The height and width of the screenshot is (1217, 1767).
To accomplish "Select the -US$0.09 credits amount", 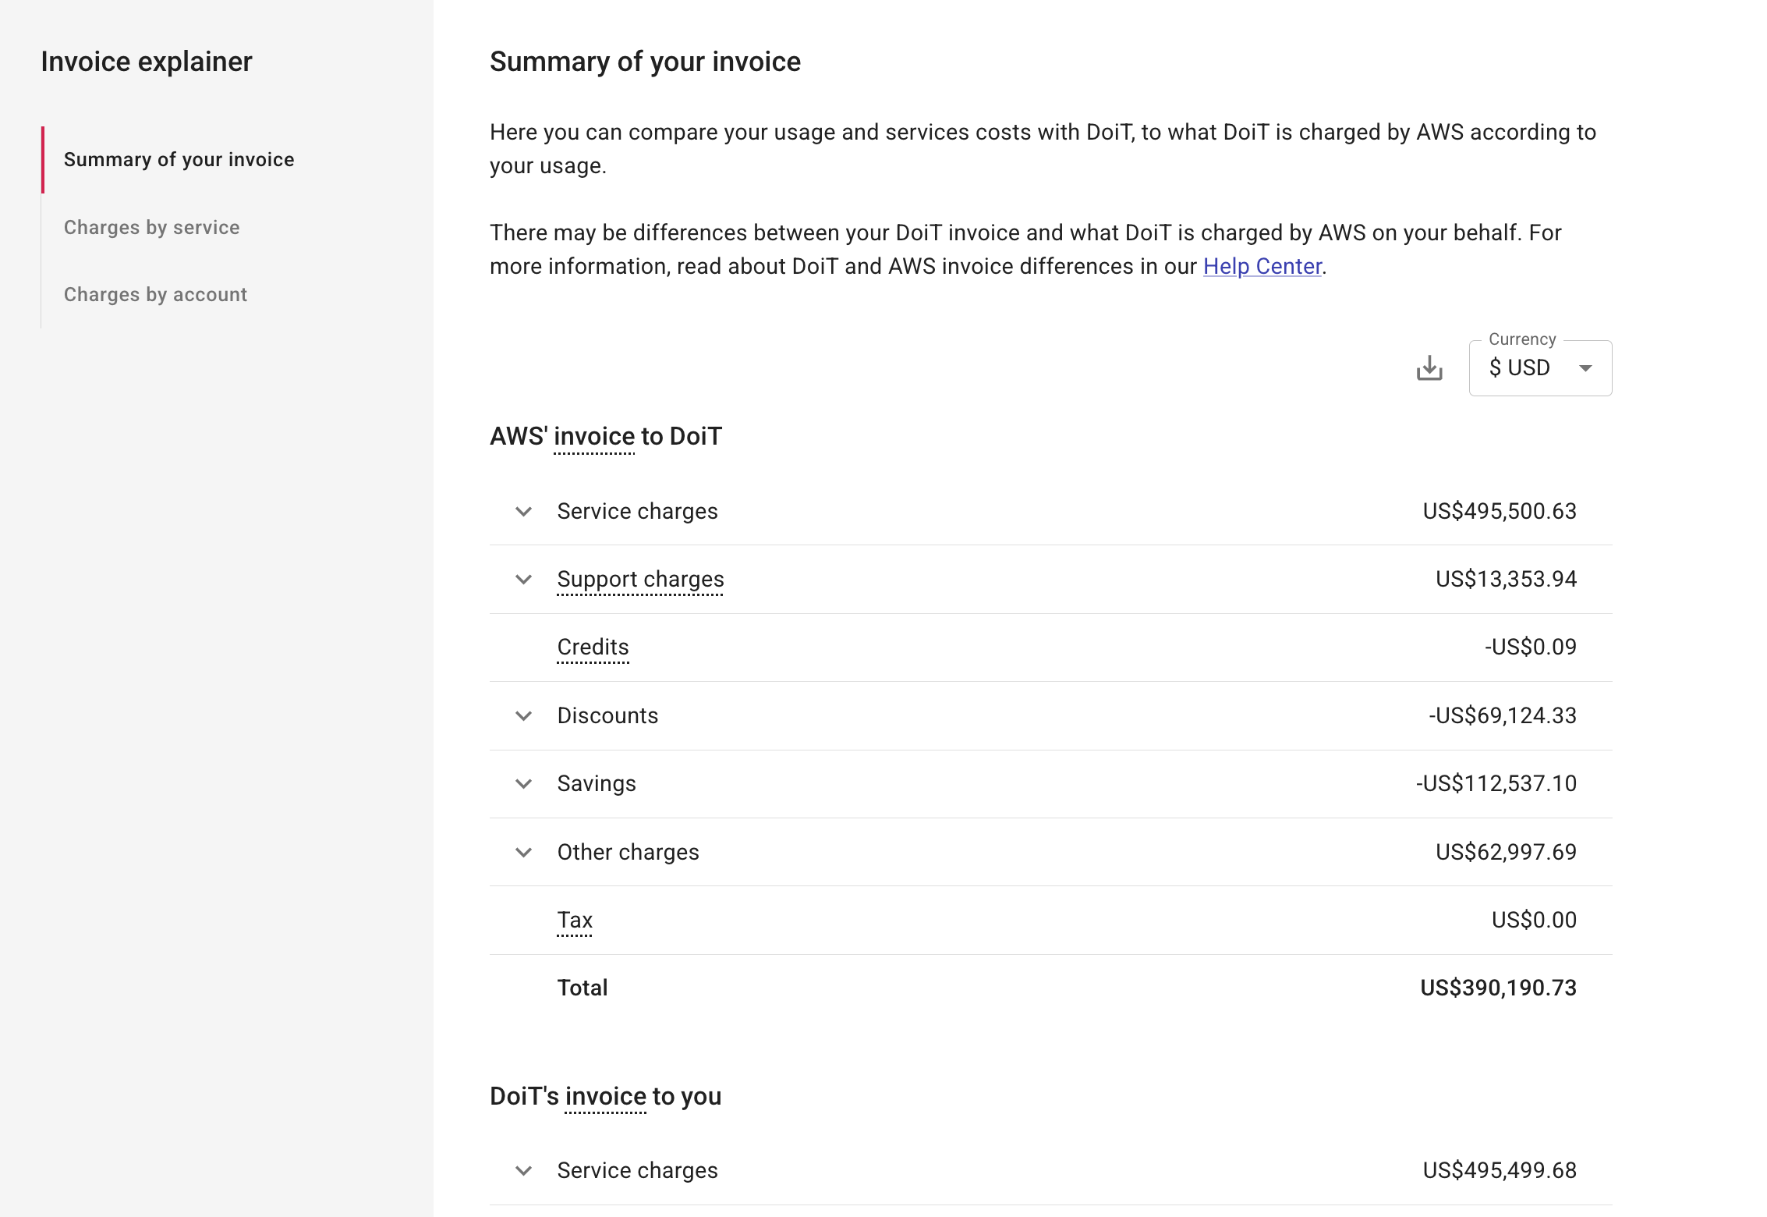I will 1530,648.
